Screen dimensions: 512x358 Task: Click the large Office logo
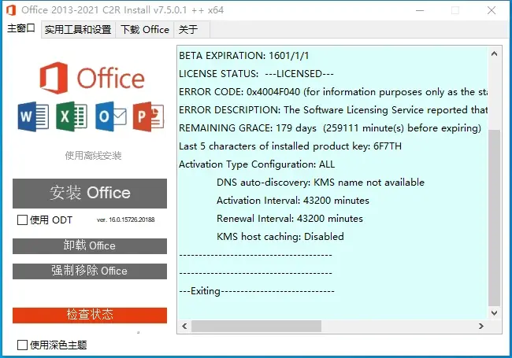[92, 78]
